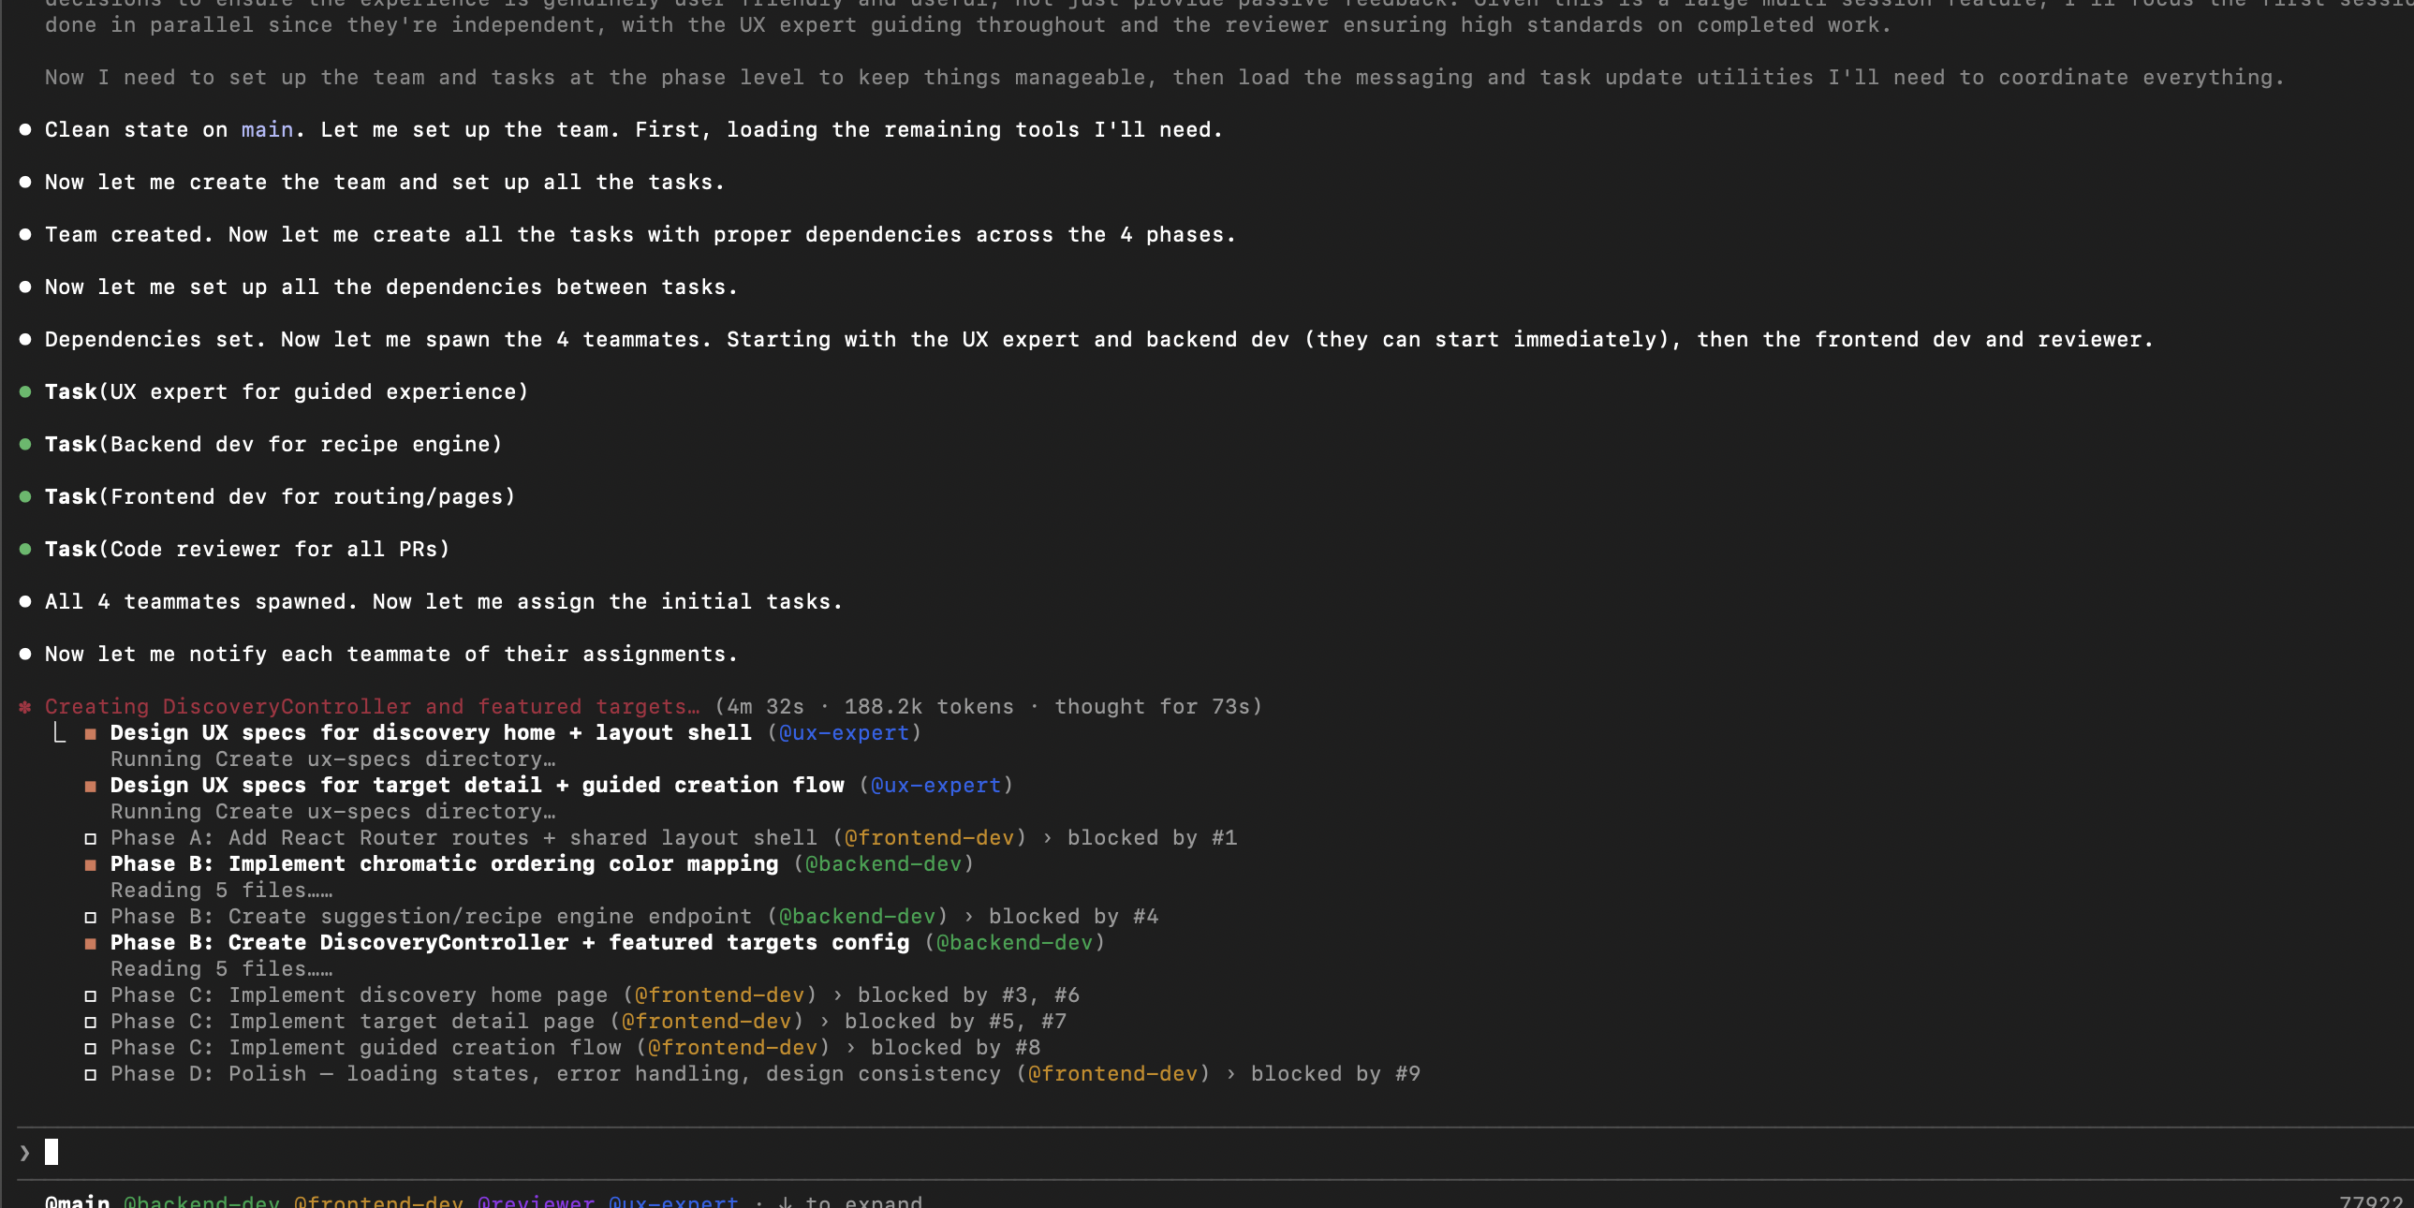Image resolution: width=2414 pixels, height=1208 pixels.
Task: Click the 'main' branch name in the clean state message
Action: coord(267,129)
